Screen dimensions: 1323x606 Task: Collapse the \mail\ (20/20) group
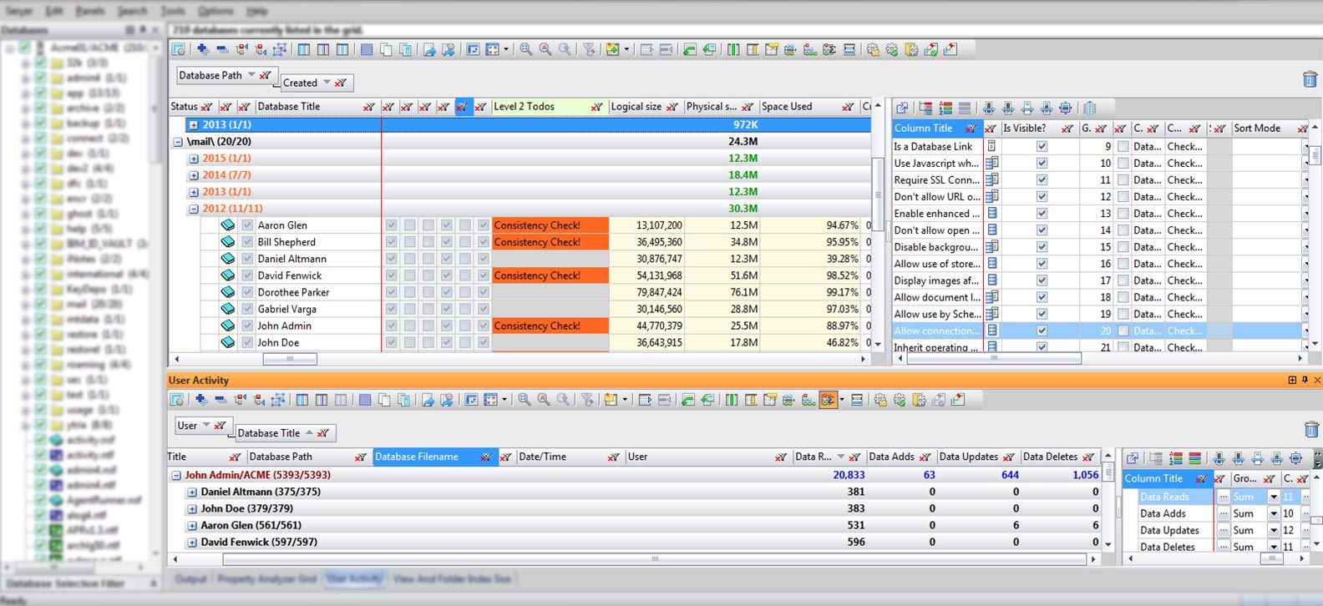[x=178, y=142]
